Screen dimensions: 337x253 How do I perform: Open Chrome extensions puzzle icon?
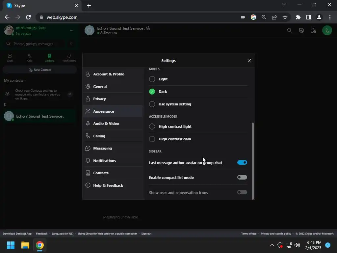click(298, 17)
